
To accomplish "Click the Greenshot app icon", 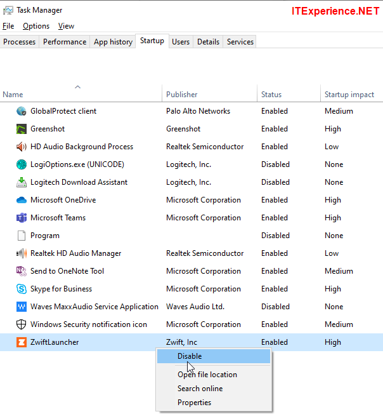I will 22,129.
